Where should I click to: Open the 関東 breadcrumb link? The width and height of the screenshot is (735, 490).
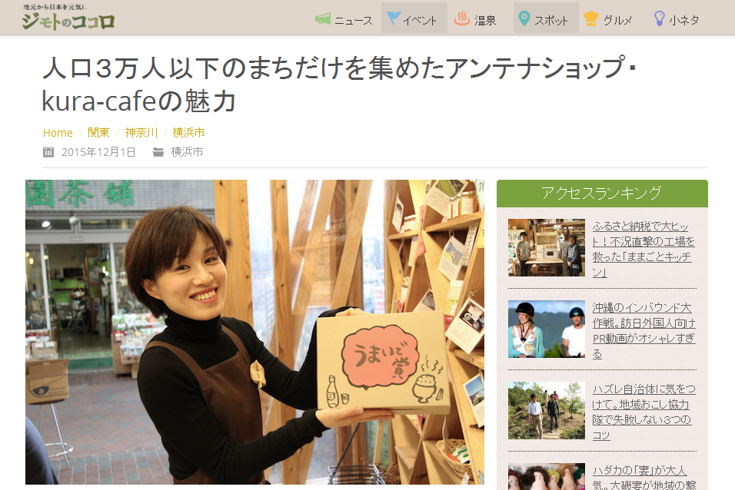point(98,133)
